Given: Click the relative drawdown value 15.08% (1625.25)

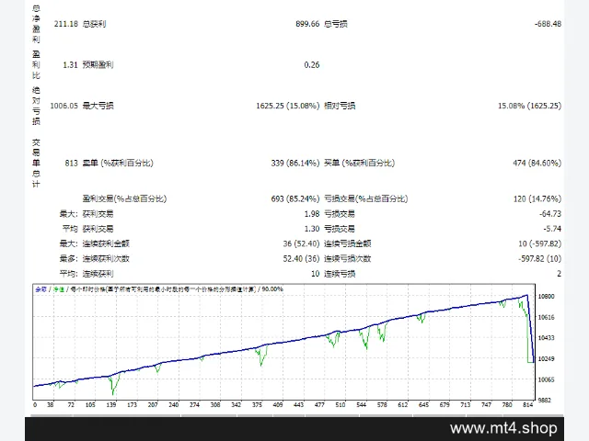Looking at the screenshot, I should click(530, 106).
